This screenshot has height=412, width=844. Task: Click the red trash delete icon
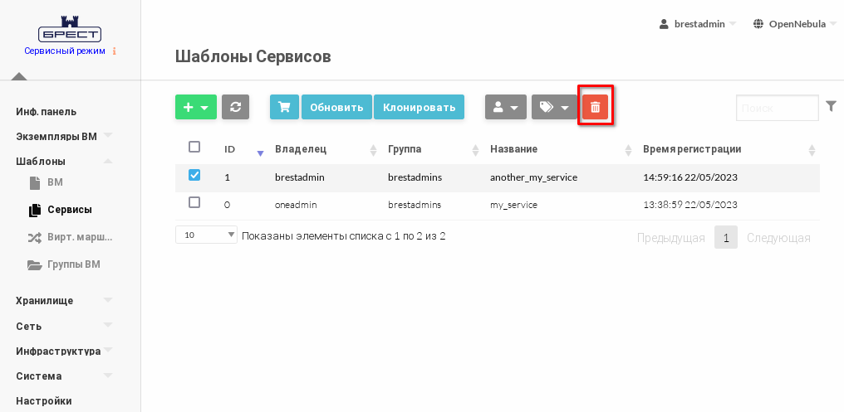[x=595, y=107]
